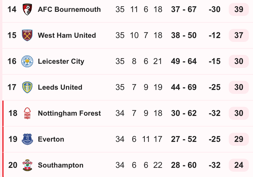Click Southampton's 24 points badge
This screenshot has width=253, height=177.
coord(239,165)
